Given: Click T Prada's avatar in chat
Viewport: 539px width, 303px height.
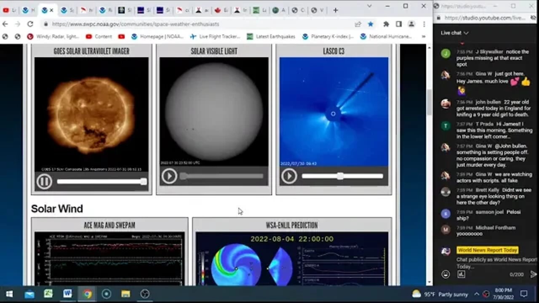Looking at the screenshot, I should pos(446,126).
